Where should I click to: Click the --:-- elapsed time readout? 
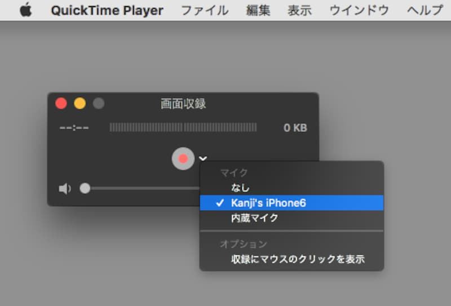(74, 128)
